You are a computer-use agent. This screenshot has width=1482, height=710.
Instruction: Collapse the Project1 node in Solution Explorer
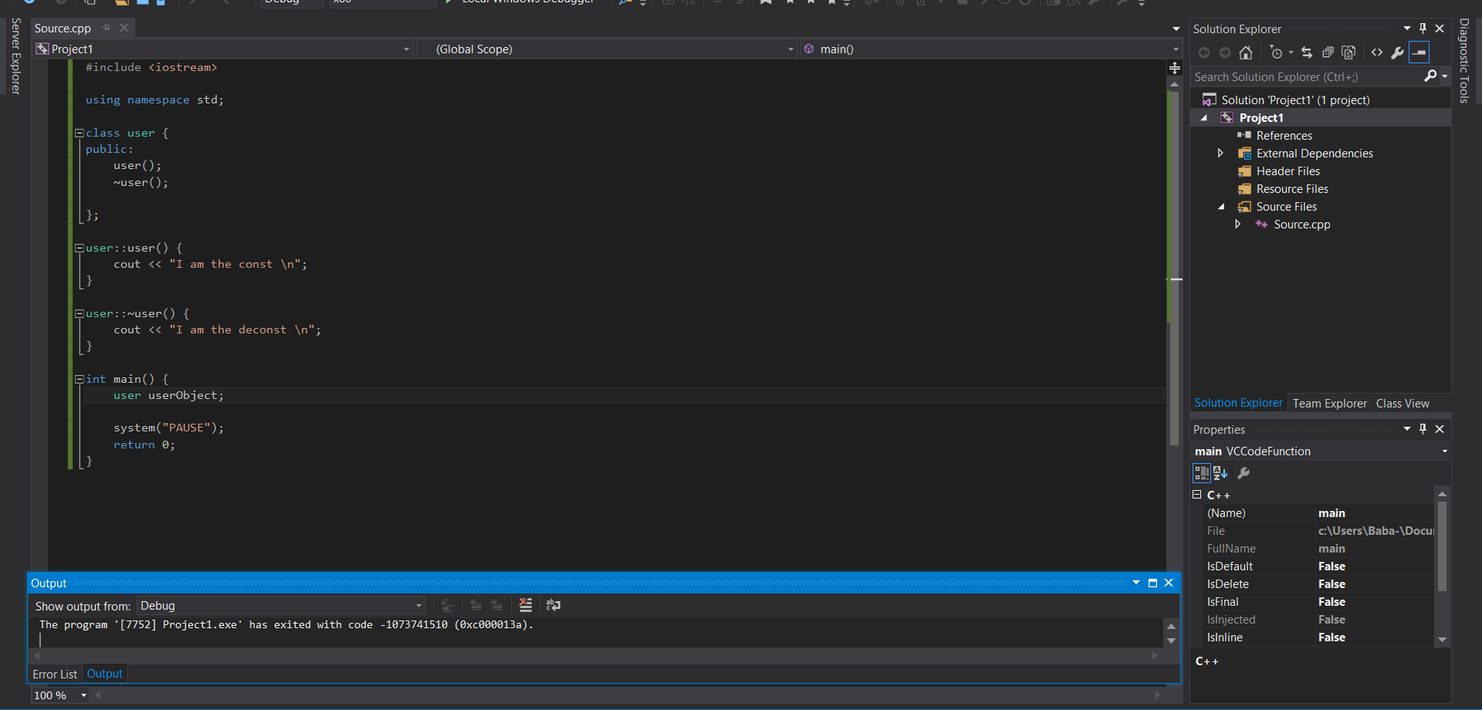(1204, 118)
